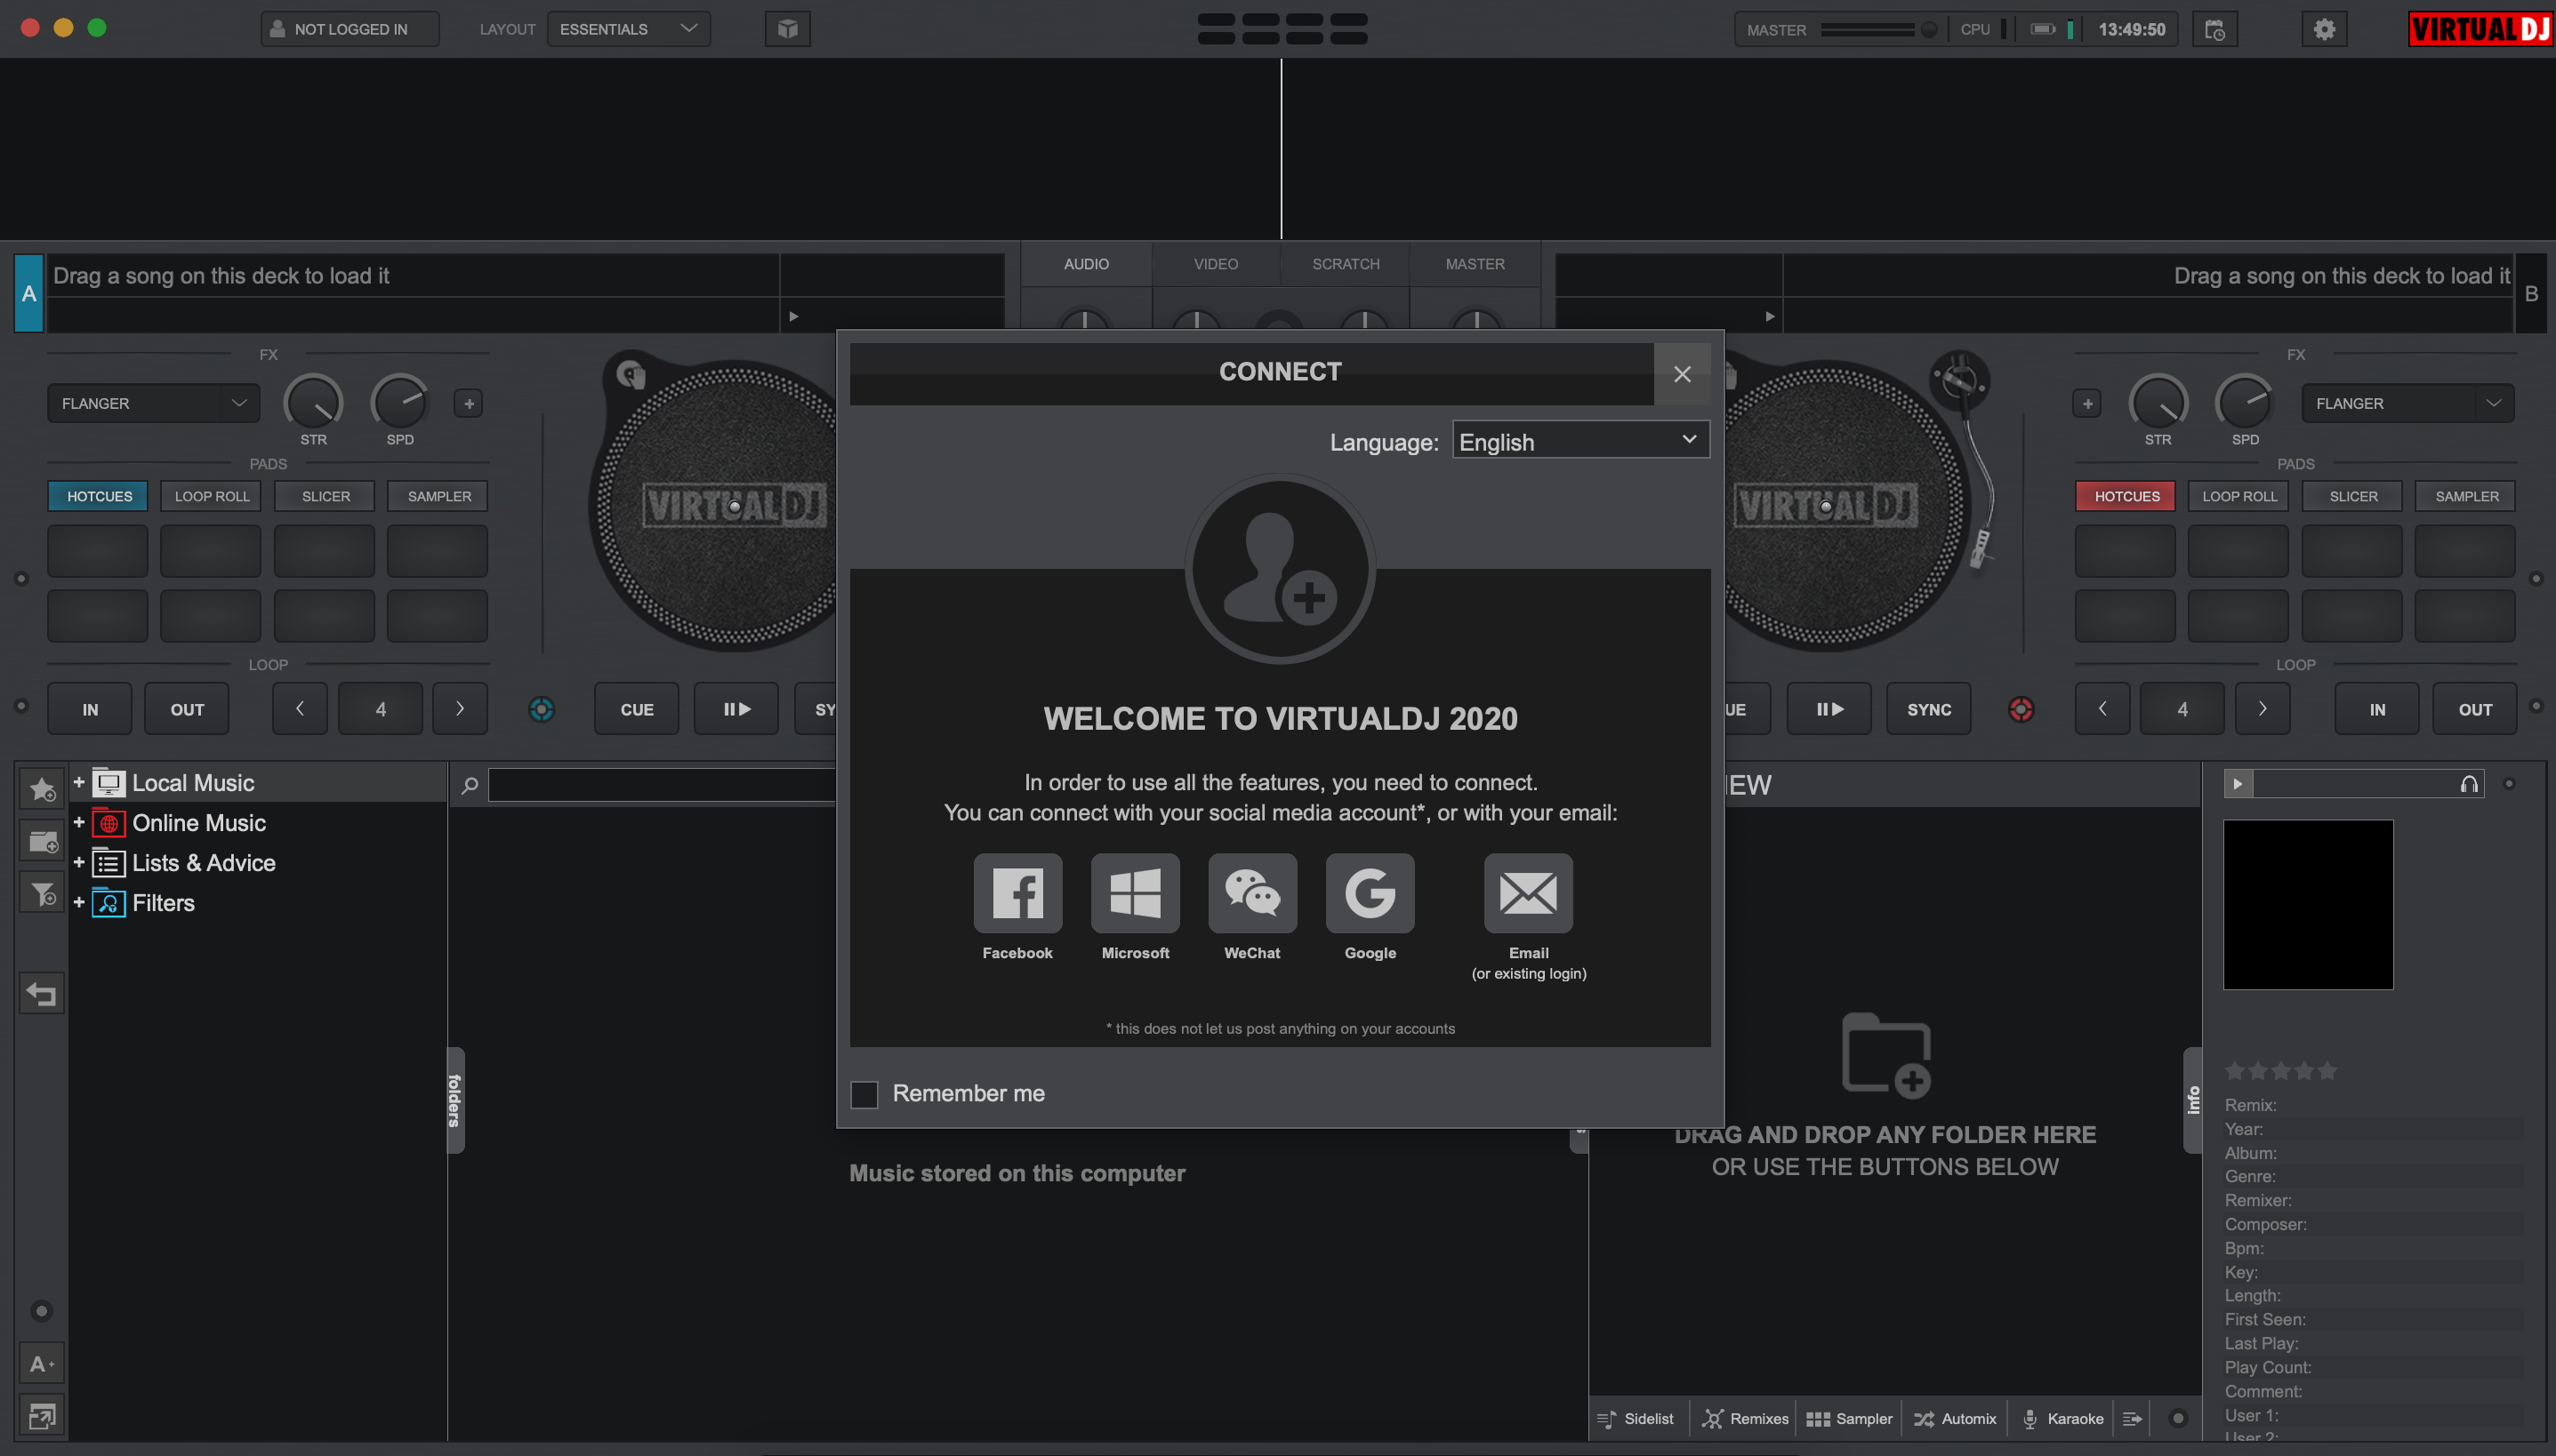Click the left deck SPD knob
This screenshot has width=2556, height=1456.
pos(400,403)
